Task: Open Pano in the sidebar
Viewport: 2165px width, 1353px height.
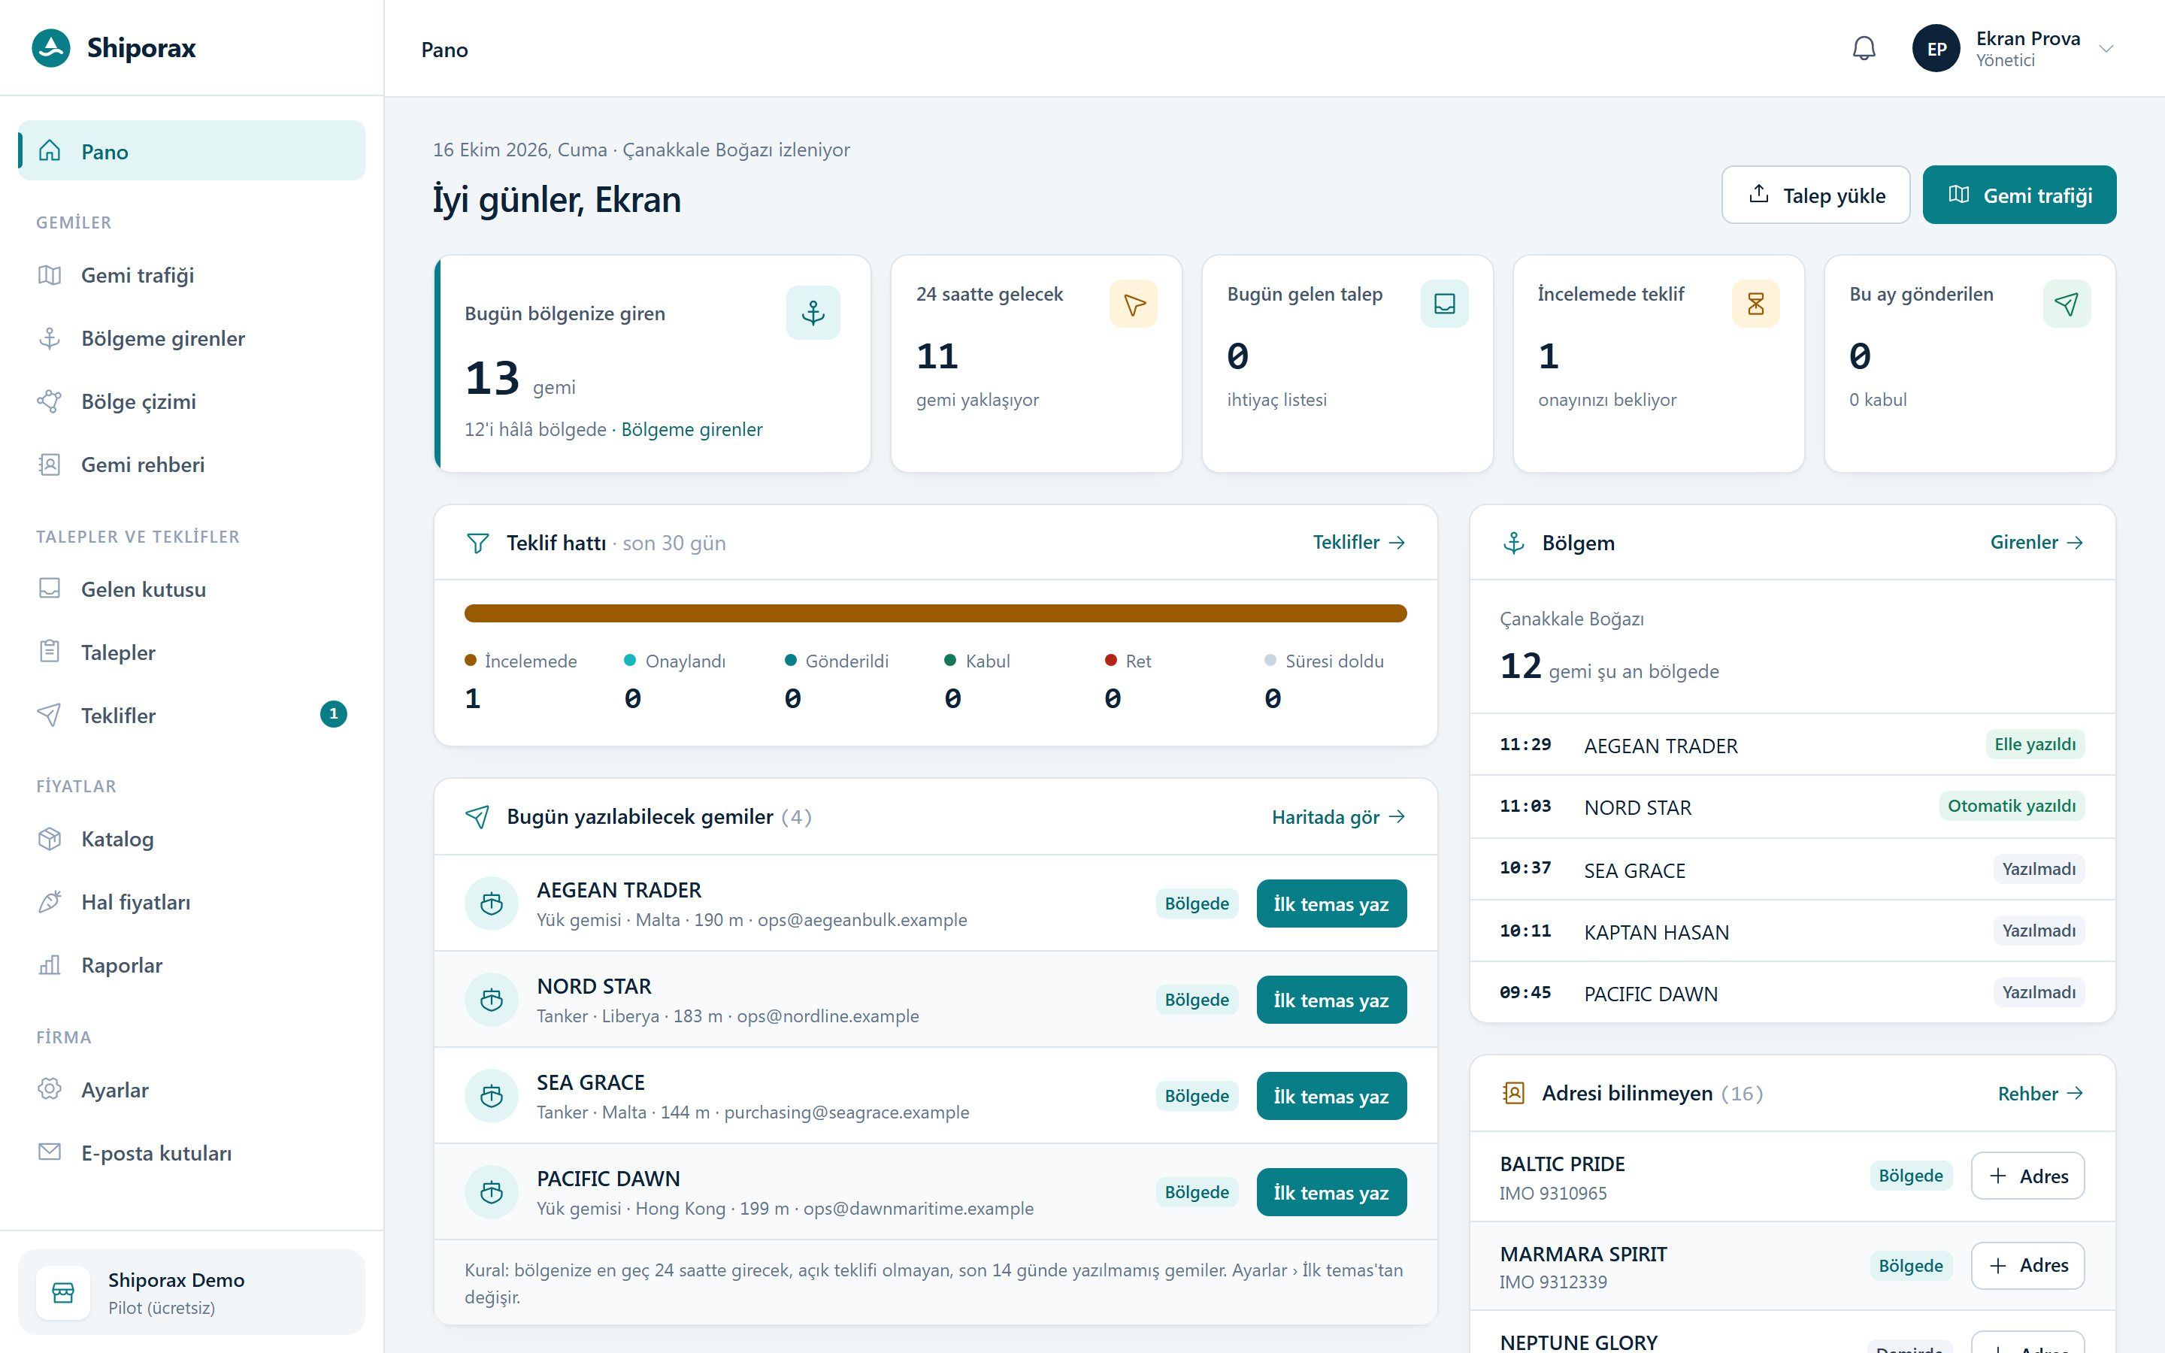Action: [192, 151]
